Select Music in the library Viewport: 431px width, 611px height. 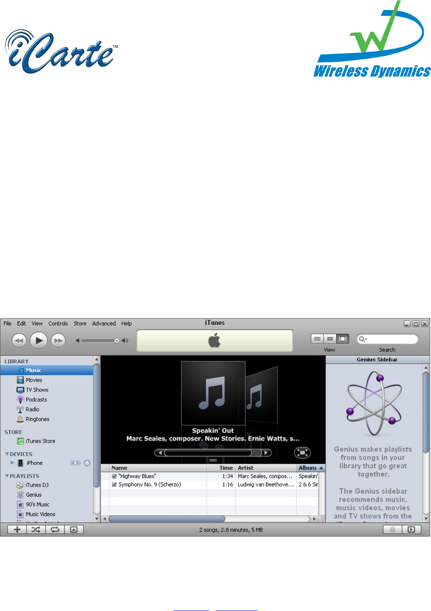click(x=47, y=370)
